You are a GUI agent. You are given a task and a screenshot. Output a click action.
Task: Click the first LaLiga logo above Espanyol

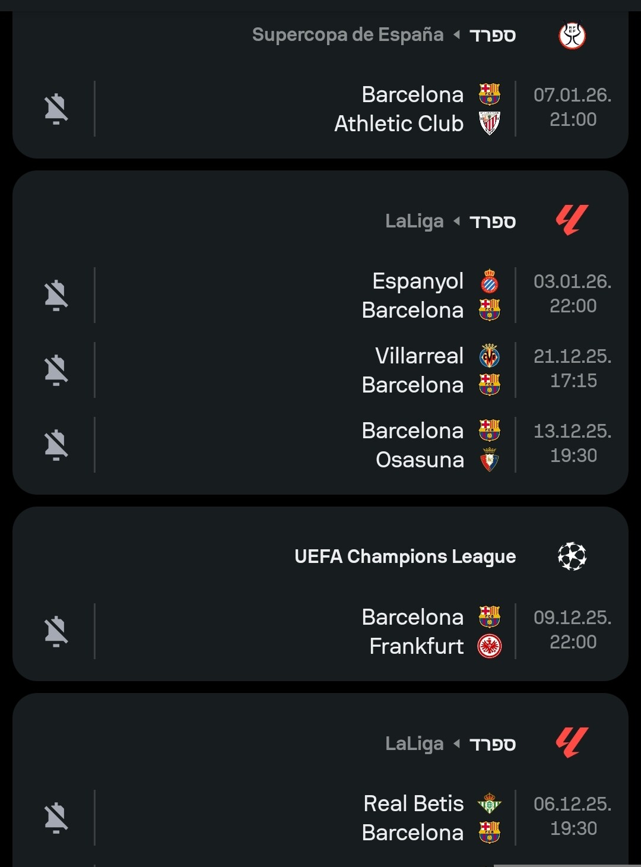572,221
